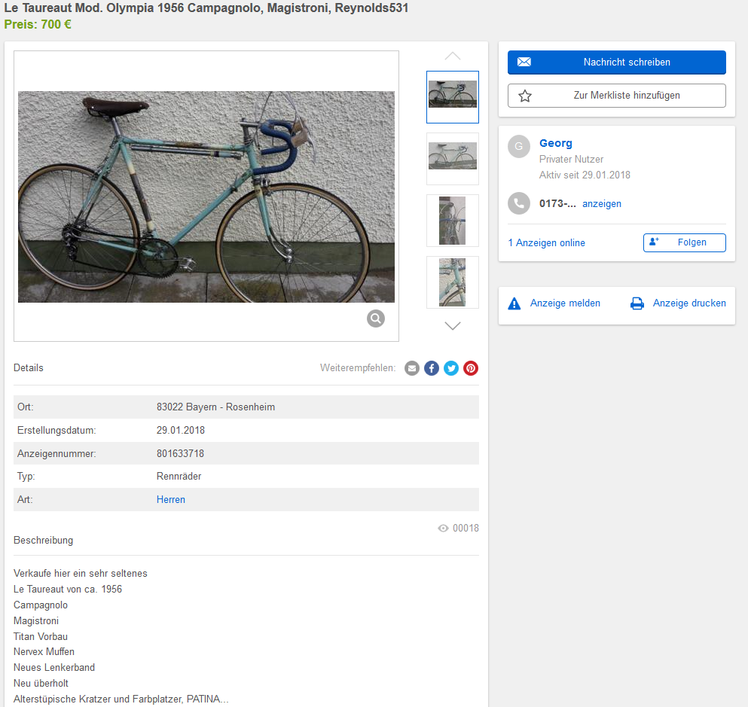748x707 pixels.
Task: Open the main bicycle photo
Action: pyautogui.click(x=206, y=197)
